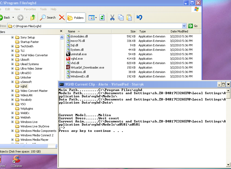Select the vhd.dll file icon
The image size is (231, 169).
[68, 63]
